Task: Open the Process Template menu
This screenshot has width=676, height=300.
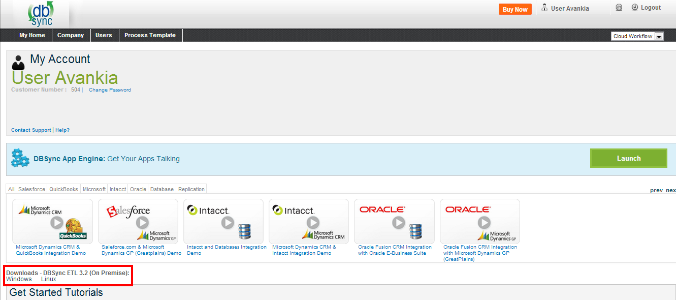Action: [x=150, y=35]
